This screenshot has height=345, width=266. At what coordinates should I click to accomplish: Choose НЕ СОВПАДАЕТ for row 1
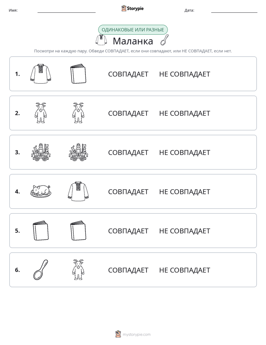(x=184, y=74)
